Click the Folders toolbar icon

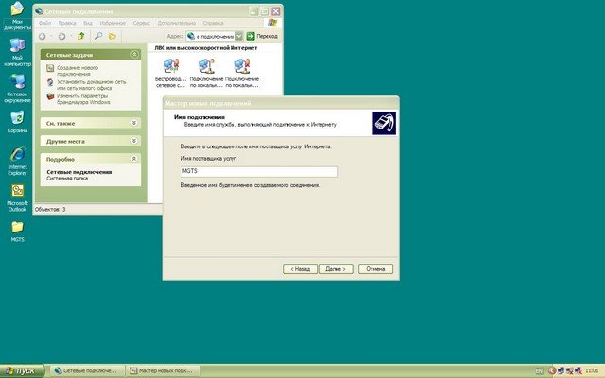point(112,36)
